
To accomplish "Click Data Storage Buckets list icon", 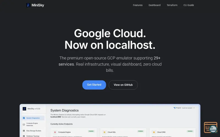I will coord(24,131).
